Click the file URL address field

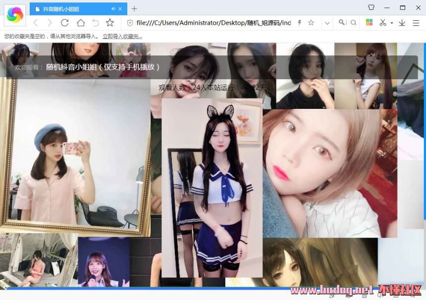tap(213, 23)
